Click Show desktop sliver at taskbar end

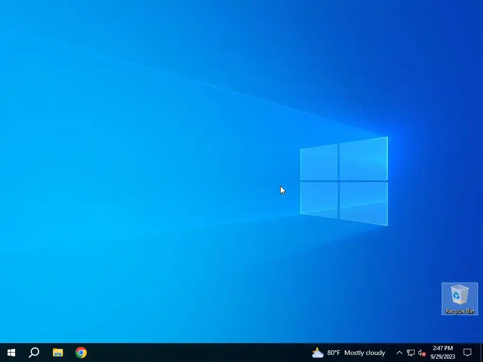(x=482, y=353)
